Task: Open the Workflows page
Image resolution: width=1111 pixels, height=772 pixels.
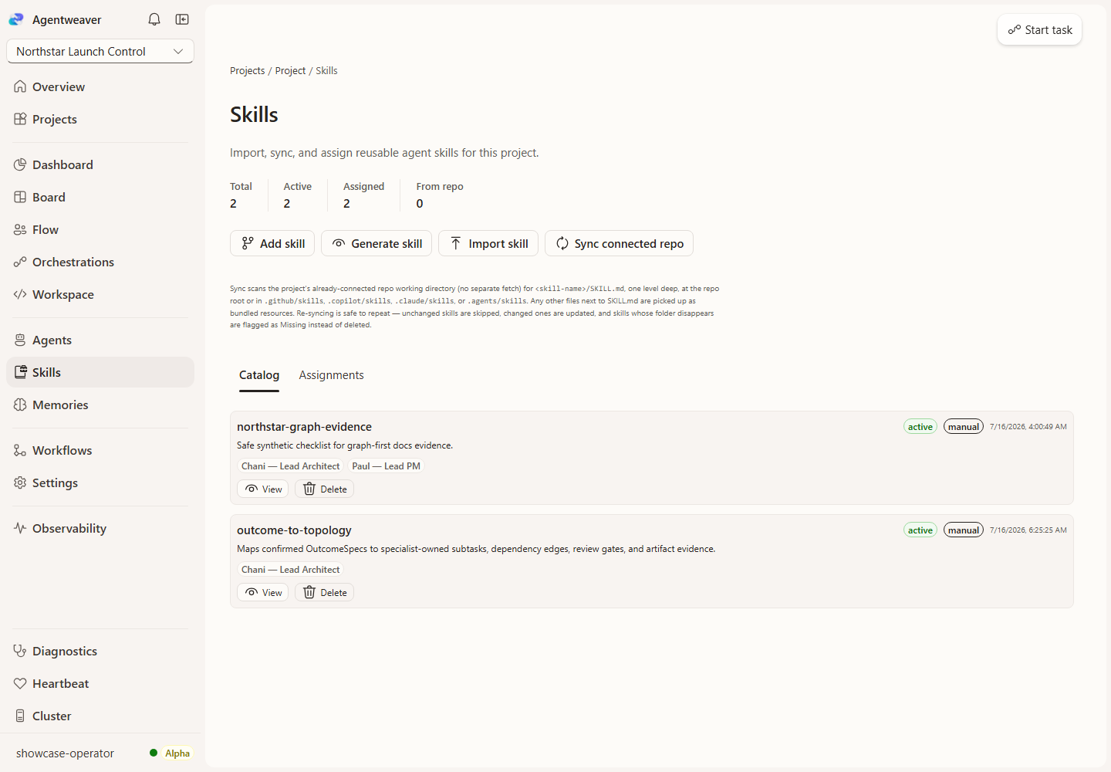Action: (100, 450)
